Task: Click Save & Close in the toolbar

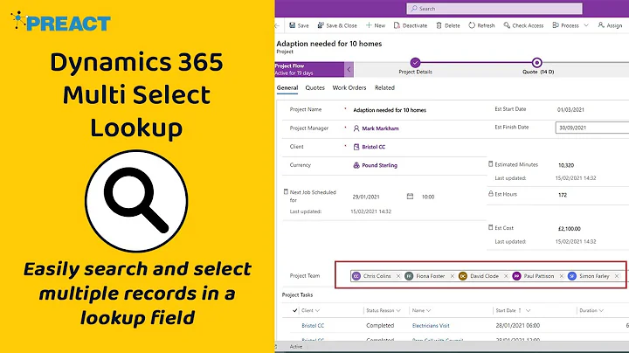Action: [337, 25]
